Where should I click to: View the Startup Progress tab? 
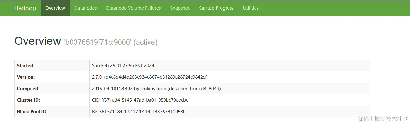pyautogui.click(x=216, y=8)
